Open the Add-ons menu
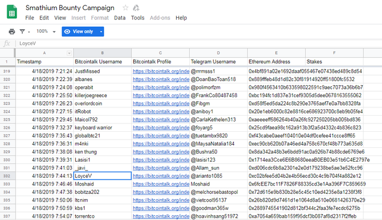Viewport: 382px width, 220px height. point(160,18)
